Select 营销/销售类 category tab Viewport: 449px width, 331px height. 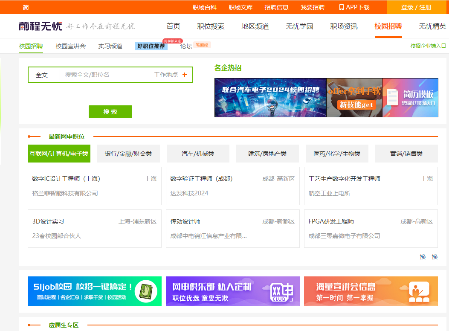tap(406, 154)
